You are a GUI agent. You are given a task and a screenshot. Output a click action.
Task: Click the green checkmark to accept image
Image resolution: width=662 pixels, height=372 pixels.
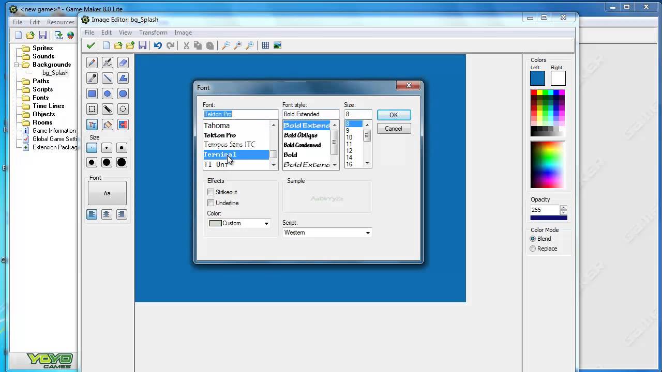click(x=91, y=45)
